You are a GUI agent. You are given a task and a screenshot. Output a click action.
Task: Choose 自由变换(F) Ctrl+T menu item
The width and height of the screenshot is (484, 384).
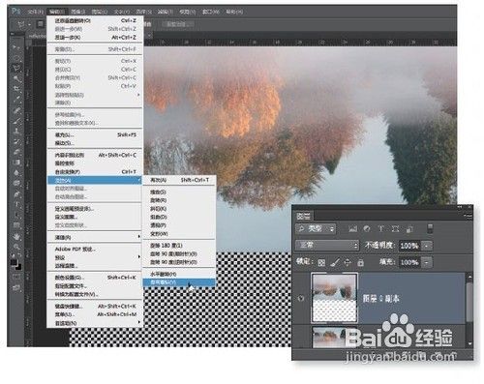click(x=95, y=171)
